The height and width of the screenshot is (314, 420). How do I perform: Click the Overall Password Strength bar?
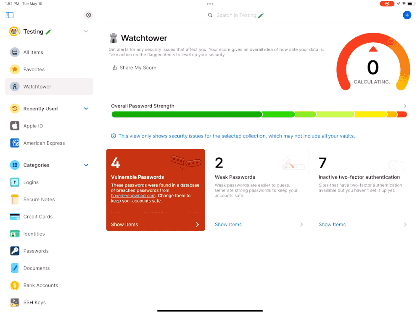(x=259, y=114)
